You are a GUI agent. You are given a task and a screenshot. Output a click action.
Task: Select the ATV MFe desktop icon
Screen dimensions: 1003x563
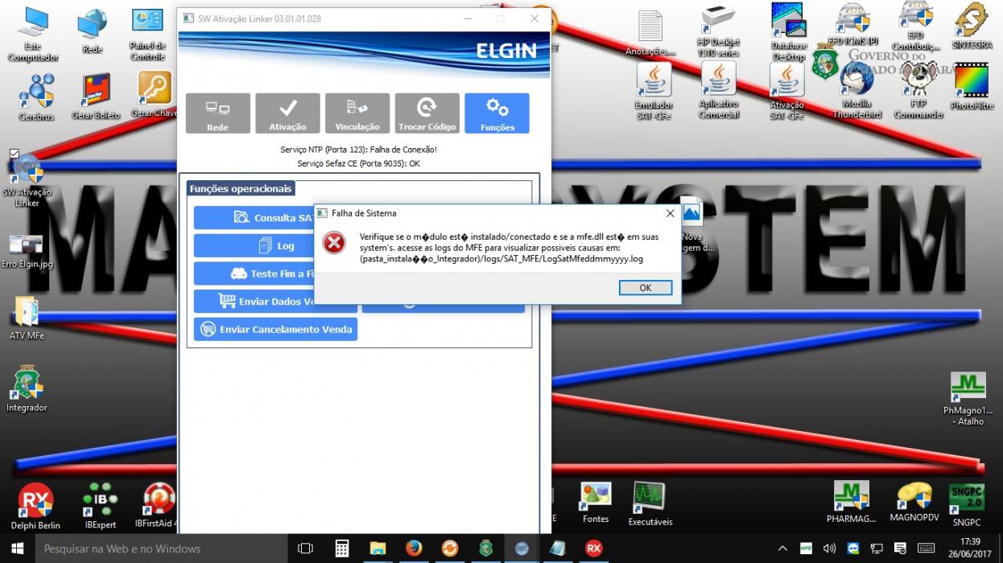27,318
